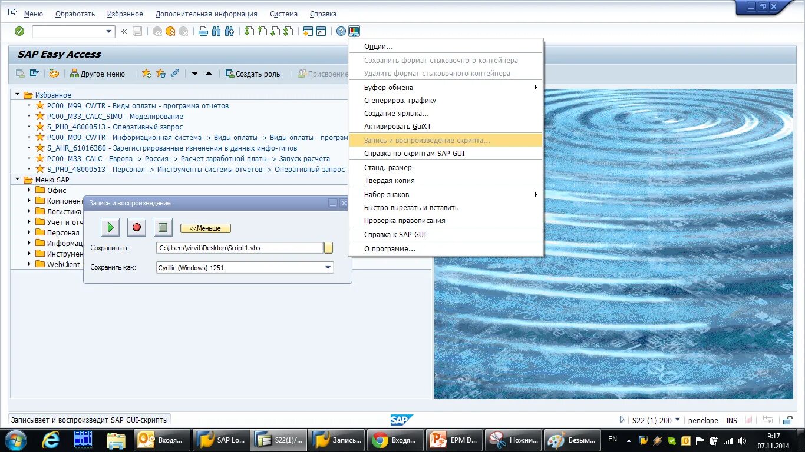The width and height of the screenshot is (805, 452).
Task: Click the orange Exit arrow toolbar icon
Action: [x=170, y=32]
